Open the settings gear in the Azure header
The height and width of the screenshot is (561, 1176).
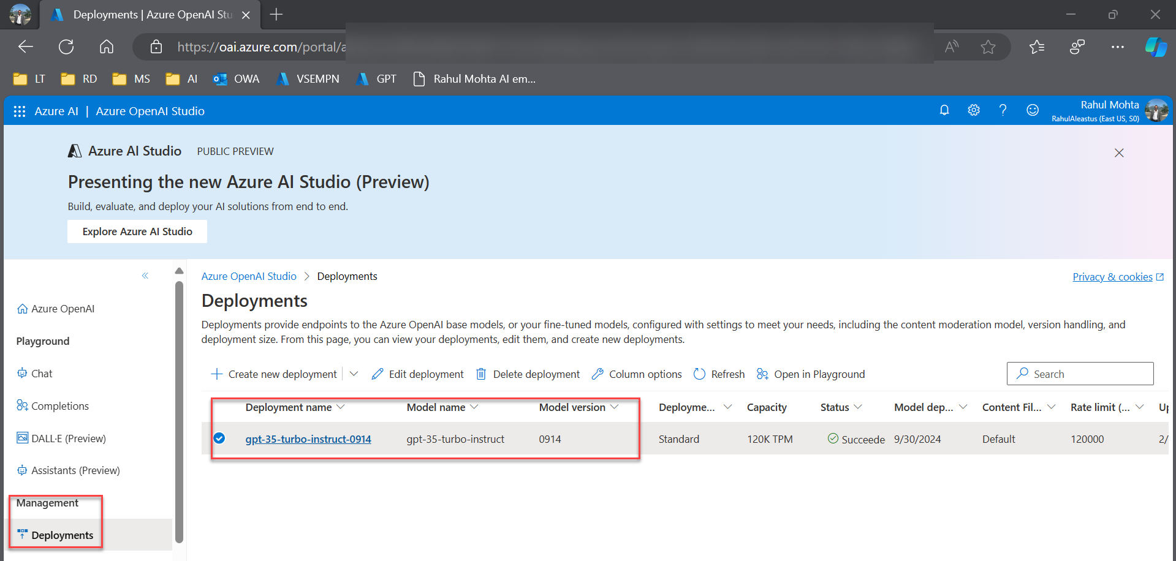974,110
